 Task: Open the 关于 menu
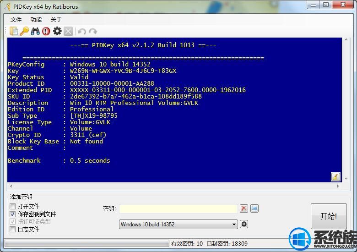click(x=56, y=20)
